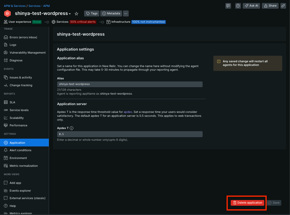Open the three-dots more options menu
This screenshot has width=290, height=215.
pyautogui.click(x=126, y=13)
